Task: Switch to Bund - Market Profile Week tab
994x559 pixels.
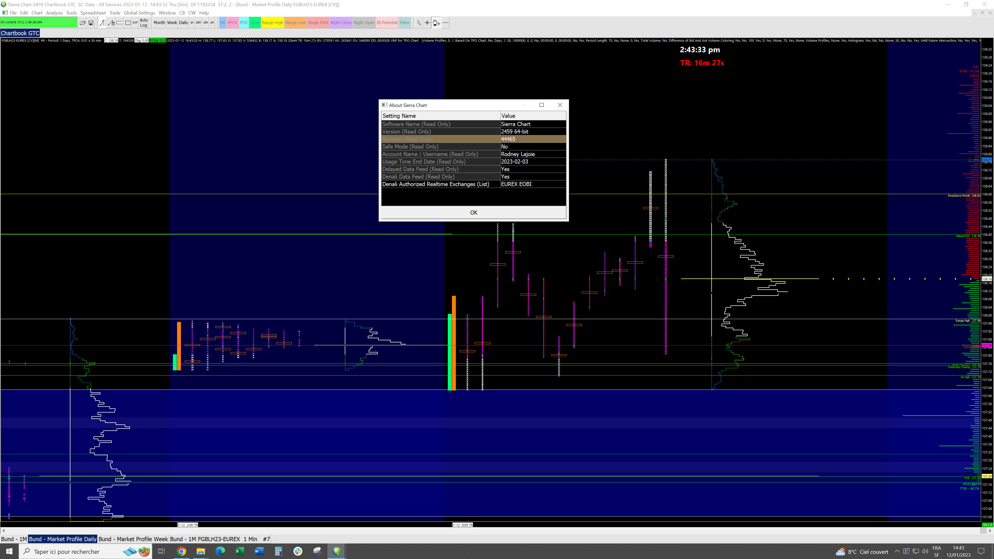Action: point(133,539)
